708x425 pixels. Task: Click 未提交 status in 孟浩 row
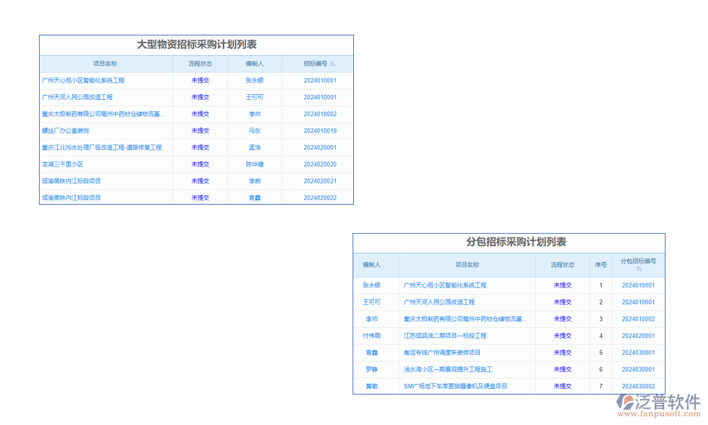click(x=200, y=147)
